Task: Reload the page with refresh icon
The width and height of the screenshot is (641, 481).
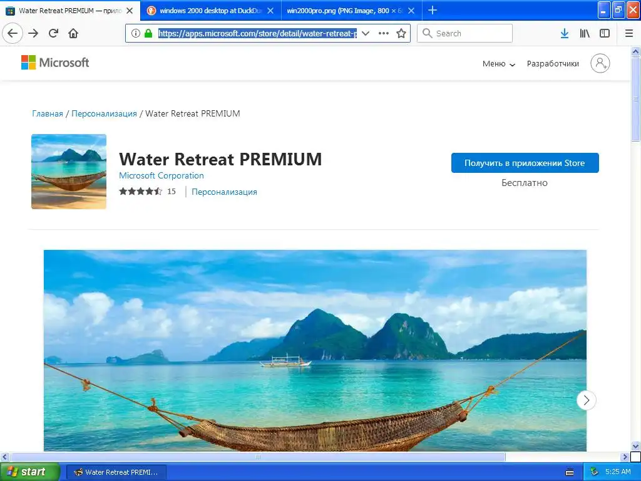Action: click(54, 33)
